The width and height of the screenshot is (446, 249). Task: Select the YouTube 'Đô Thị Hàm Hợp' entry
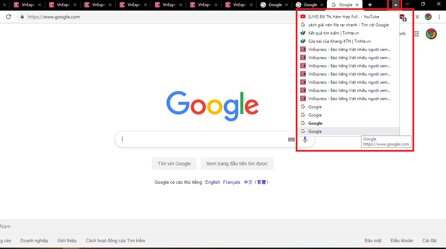[x=348, y=16]
